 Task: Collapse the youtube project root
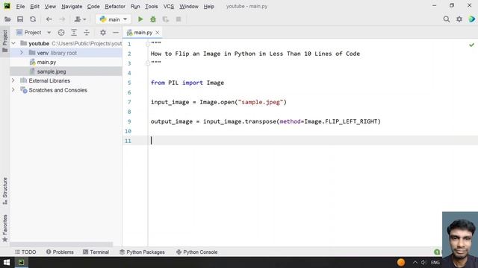coord(13,43)
